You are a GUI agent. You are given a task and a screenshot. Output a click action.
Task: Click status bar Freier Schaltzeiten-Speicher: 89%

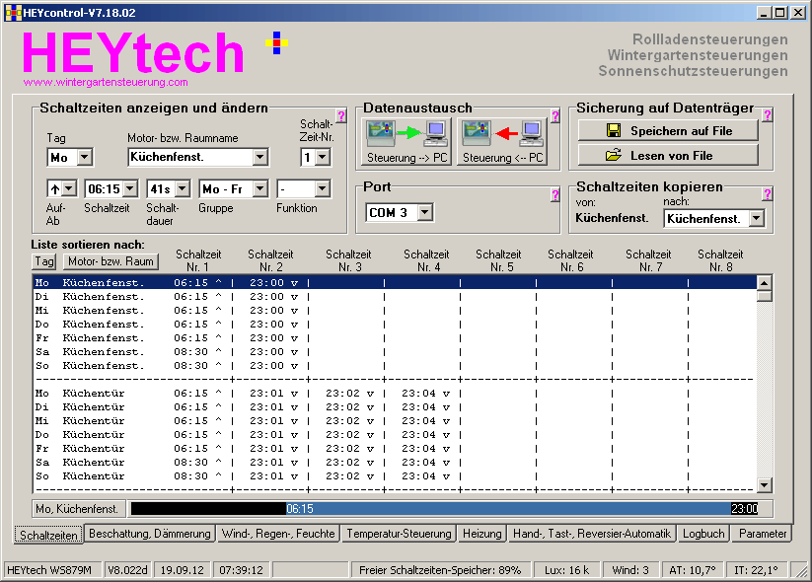(440, 570)
